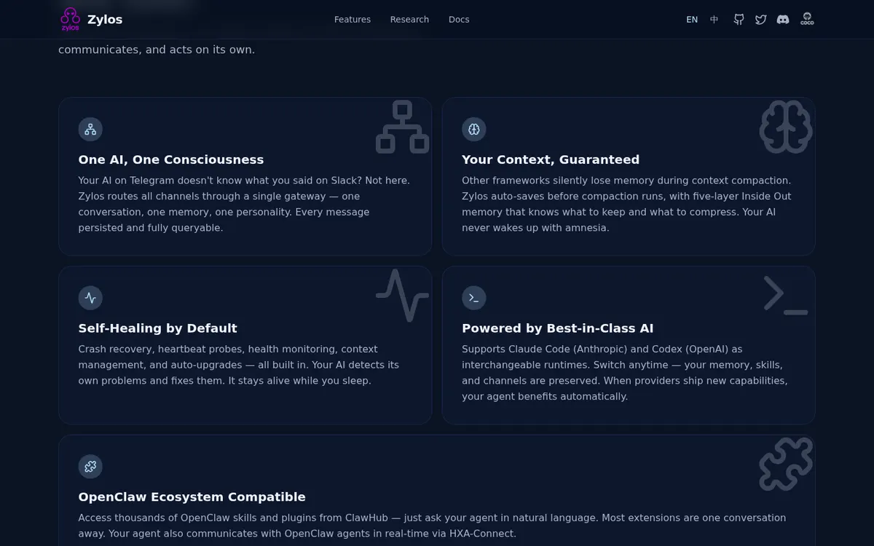Click the OpenClaw Ecosystem Compatible heading
Screen dimensions: 874x546
point(192,497)
